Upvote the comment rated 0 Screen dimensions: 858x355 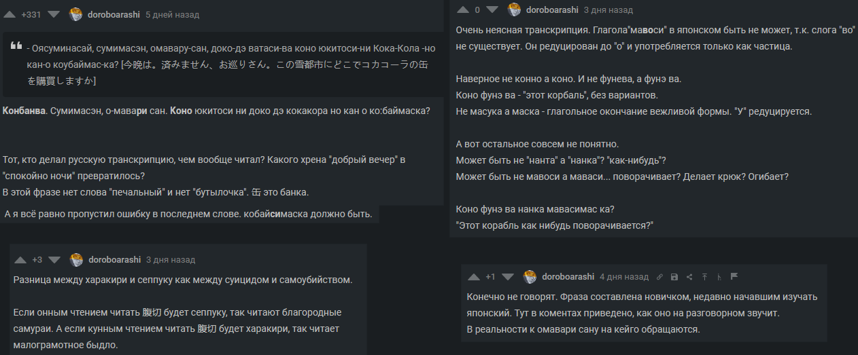pyautogui.click(x=463, y=10)
